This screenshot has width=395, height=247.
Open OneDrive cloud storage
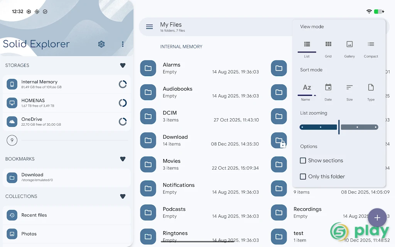[x=67, y=121]
